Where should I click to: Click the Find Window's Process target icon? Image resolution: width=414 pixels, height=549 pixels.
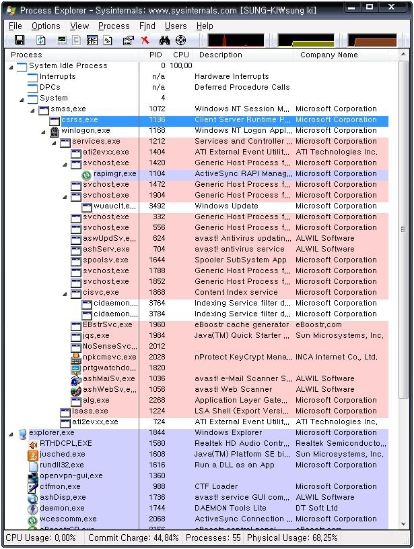[x=180, y=40]
